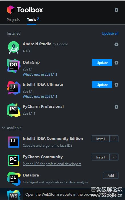Add Datalore with the Add button
This screenshot has height=200, width=125.
pos(111,176)
